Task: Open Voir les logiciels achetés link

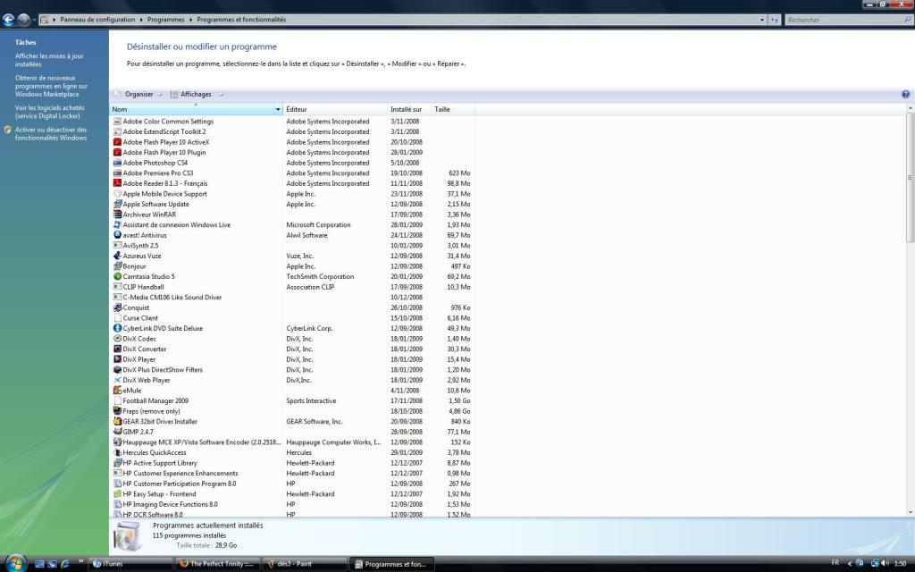Action: tap(50, 112)
